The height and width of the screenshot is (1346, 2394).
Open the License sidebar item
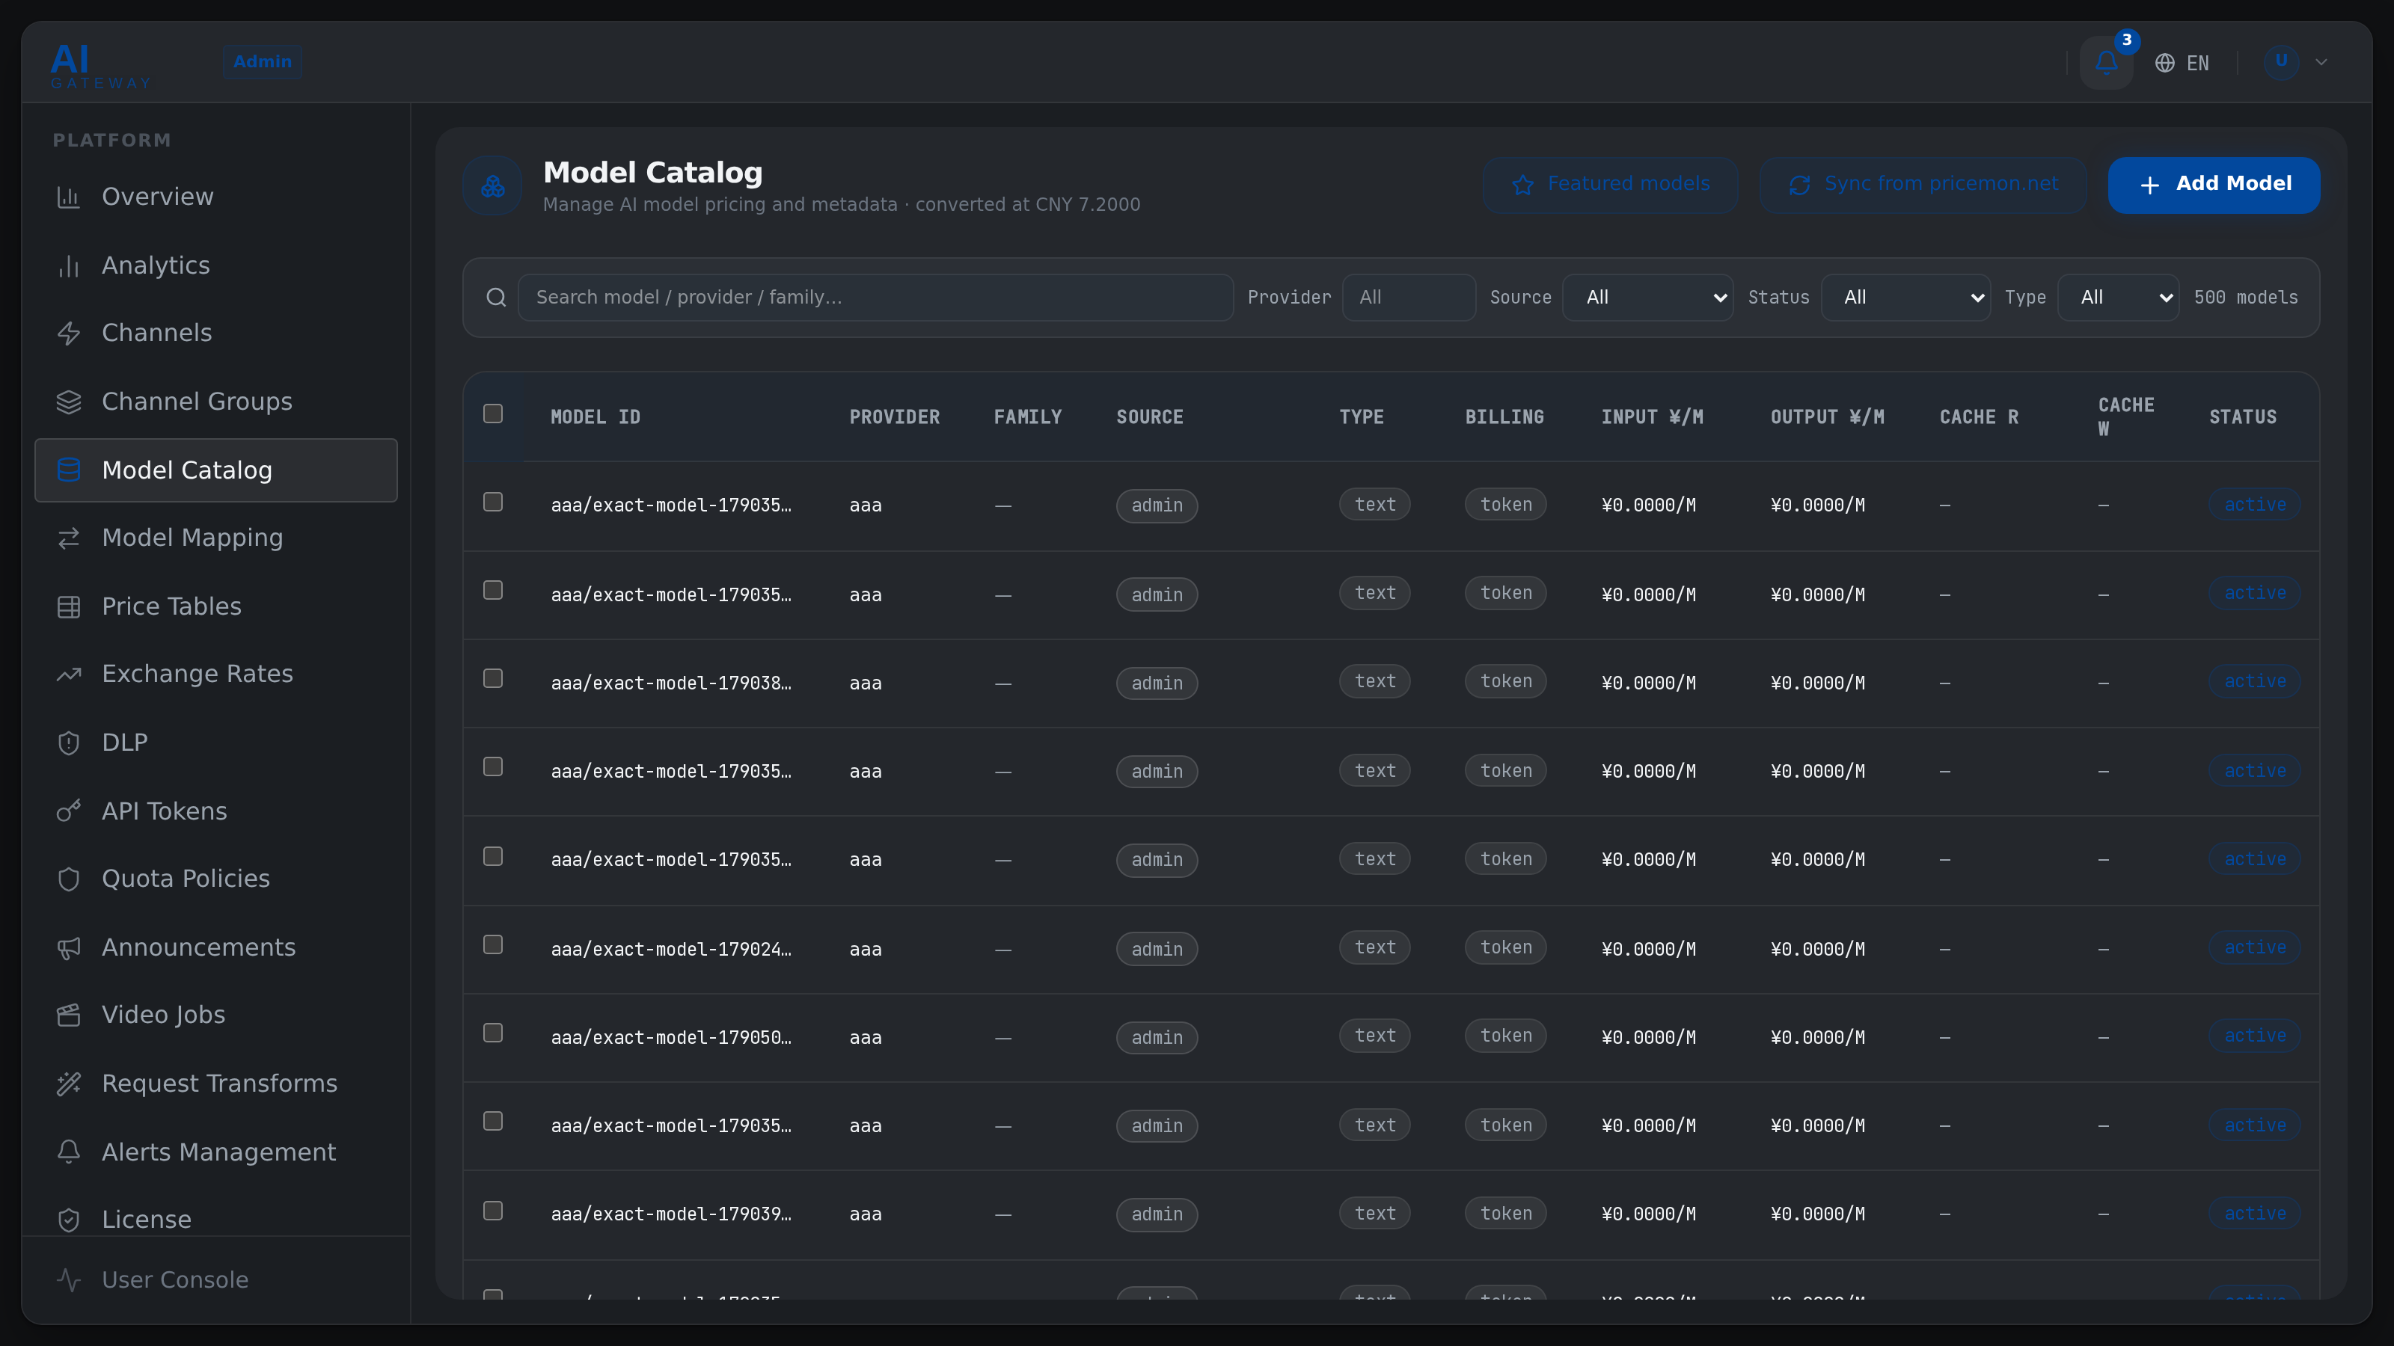(215, 1220)
